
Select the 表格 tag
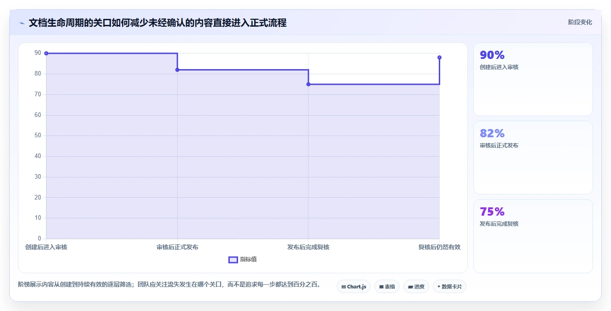pos(387,287)
